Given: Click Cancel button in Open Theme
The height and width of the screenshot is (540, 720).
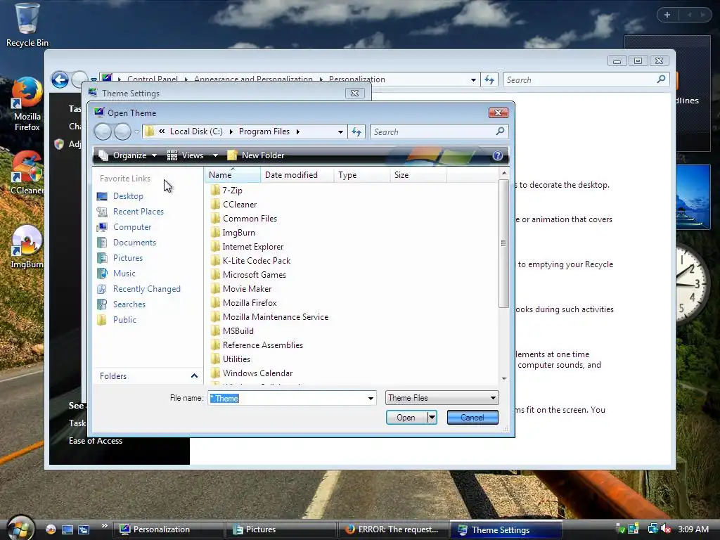Looking at the screenshot, I should 472,418.
